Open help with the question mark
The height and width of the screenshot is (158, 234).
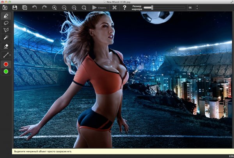124,7
